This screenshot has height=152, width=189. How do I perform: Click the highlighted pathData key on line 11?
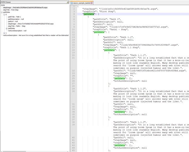98,32
